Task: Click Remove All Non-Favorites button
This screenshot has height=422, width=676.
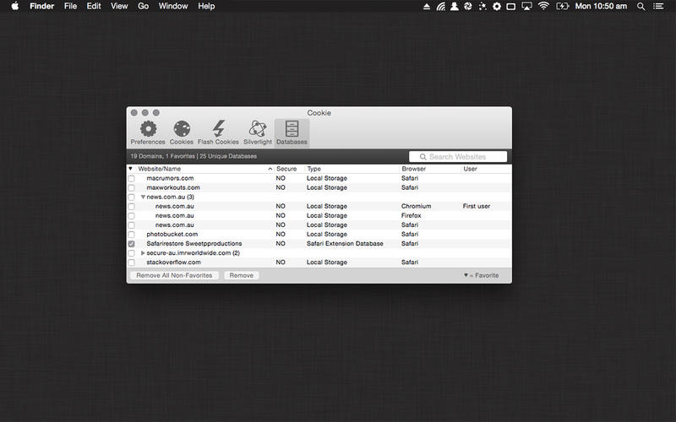Action: tap(174, 275)
